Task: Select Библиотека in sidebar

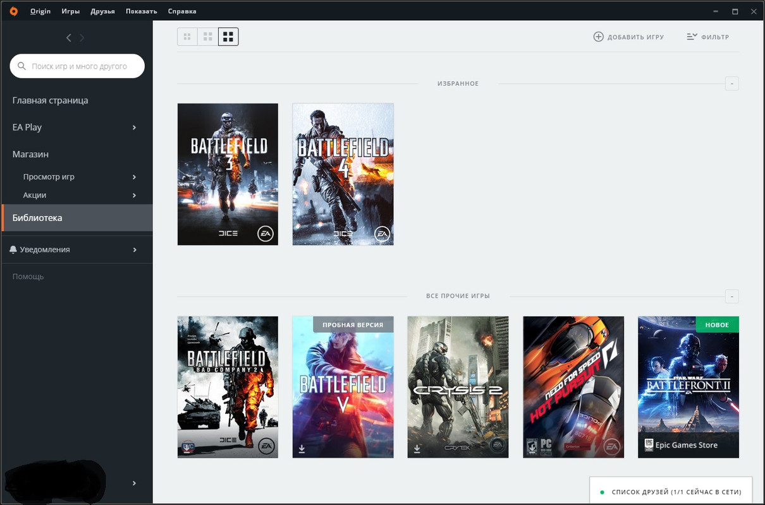Action: (x=76, y=218)
